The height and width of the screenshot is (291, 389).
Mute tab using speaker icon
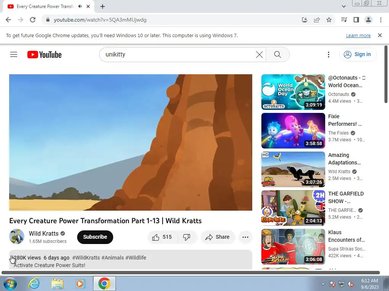coord(80,6)
